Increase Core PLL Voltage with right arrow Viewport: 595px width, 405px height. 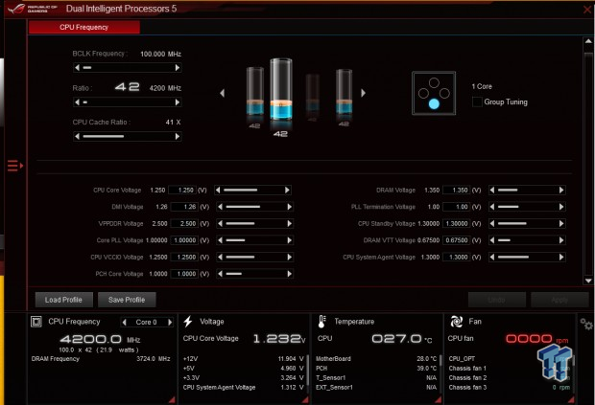[x=290, y=240]
